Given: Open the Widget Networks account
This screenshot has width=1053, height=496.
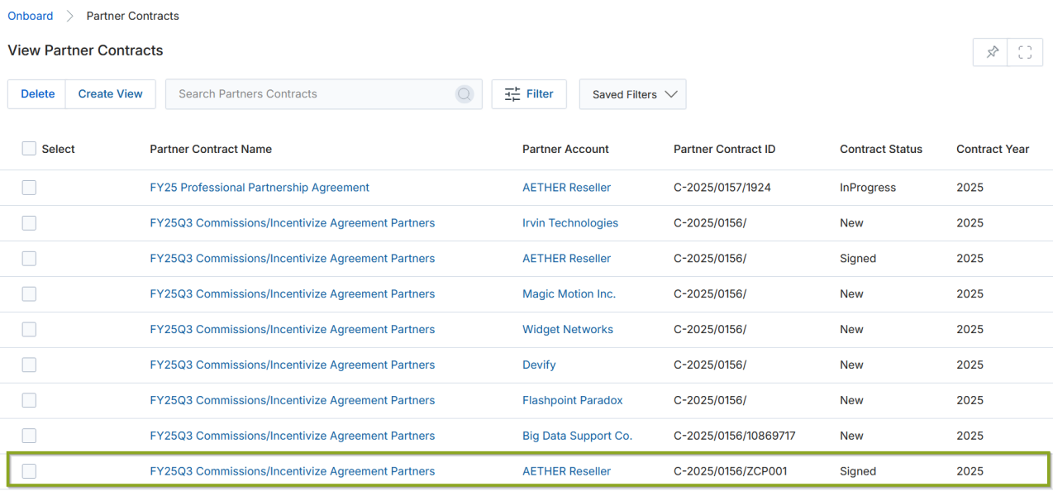Looking at the screenshot, I should point(568,330).
